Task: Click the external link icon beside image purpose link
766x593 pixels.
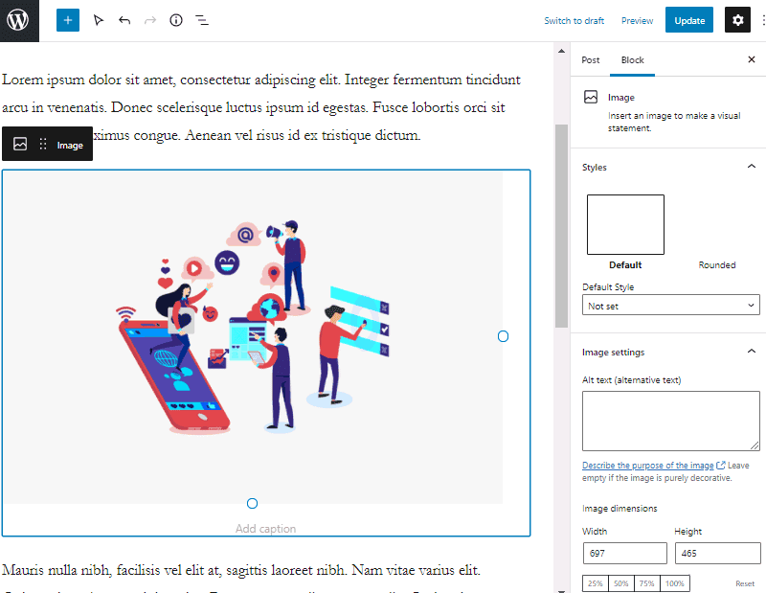Action: pyautogui.click(x=721, y=466)
